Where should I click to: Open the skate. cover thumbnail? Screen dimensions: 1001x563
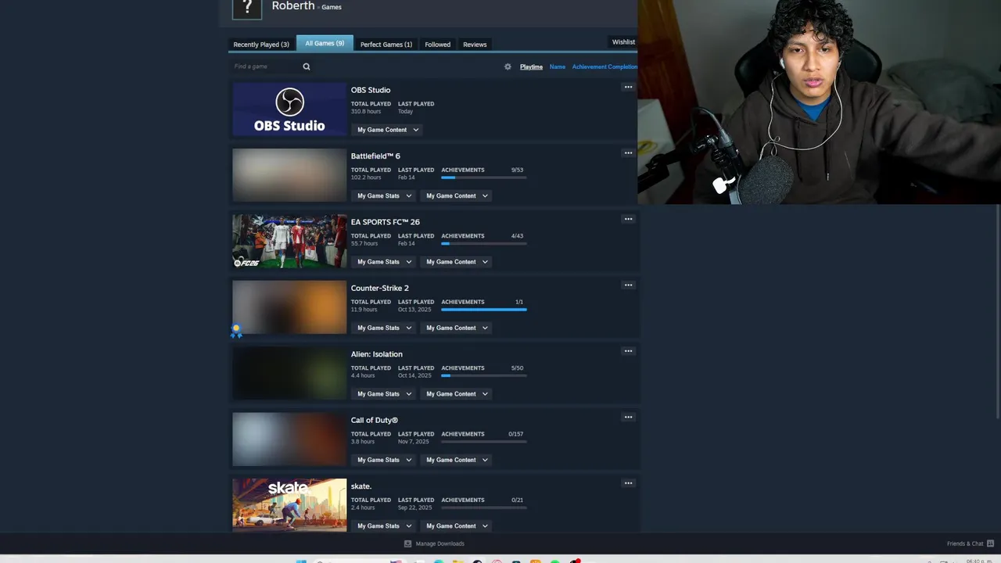click(289, 505)
